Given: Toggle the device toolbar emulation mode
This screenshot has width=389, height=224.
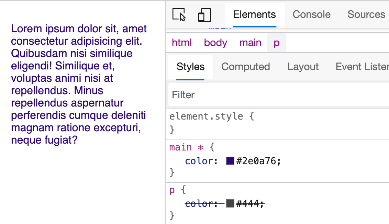Looking at the screenshot, I should click(204, 14).
